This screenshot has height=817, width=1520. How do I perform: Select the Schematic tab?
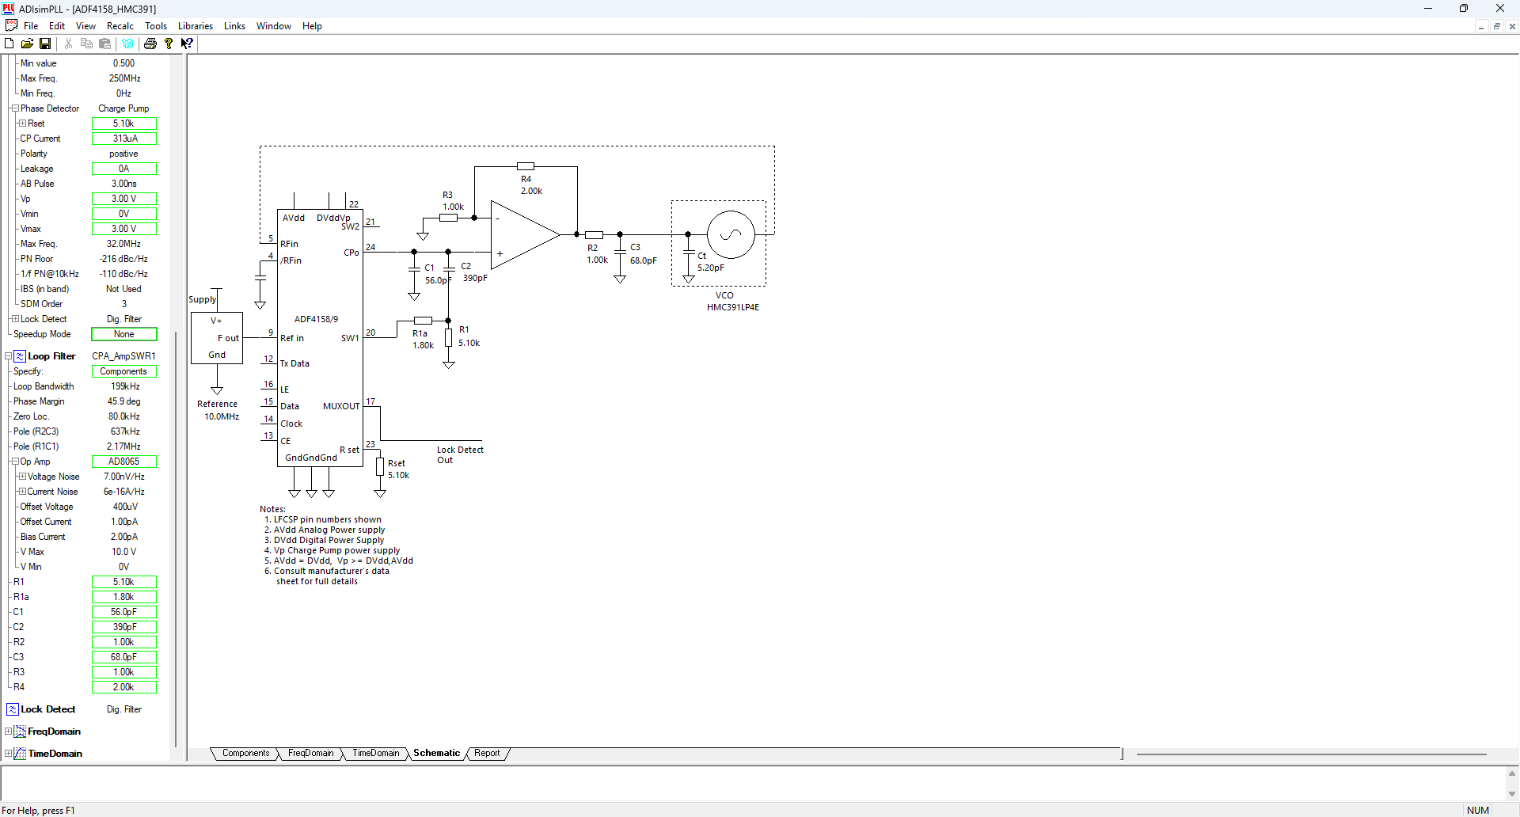436,754
